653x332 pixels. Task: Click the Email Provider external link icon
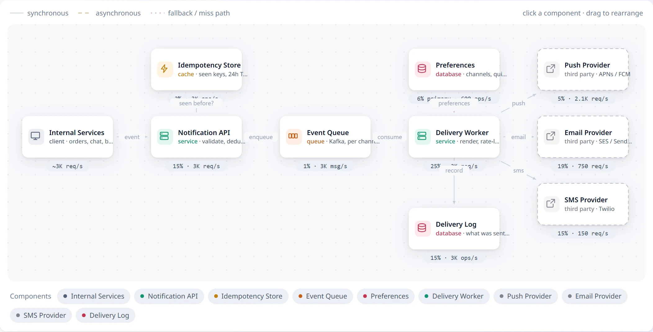click(551, 137)
